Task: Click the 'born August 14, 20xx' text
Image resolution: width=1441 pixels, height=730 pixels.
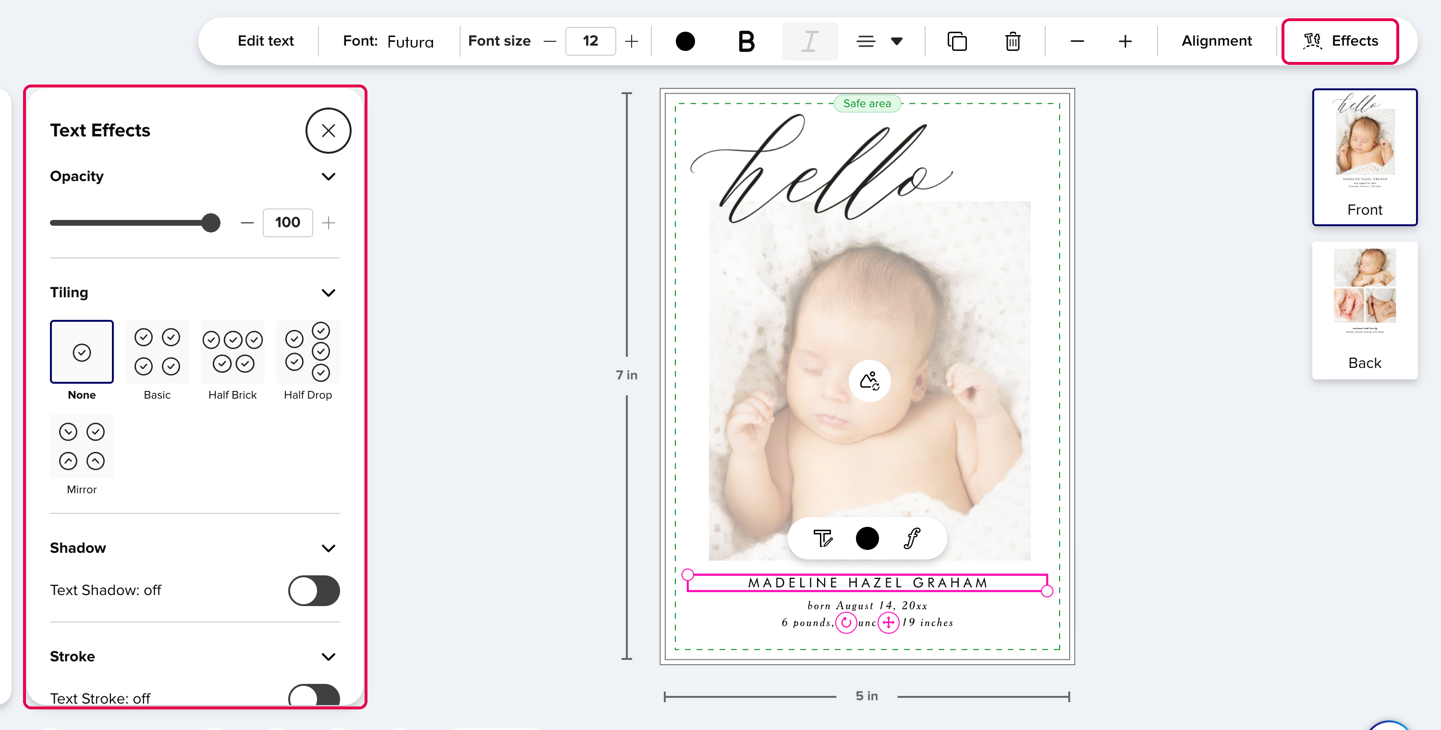Action: coord(867,606)
